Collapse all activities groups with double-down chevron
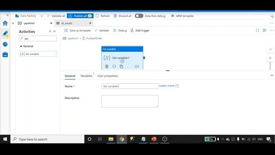This screenshot has width=275, height=155. pyautogui.click(x=50, y=31)
